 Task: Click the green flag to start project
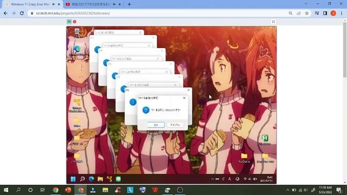(x=69, y=22)
